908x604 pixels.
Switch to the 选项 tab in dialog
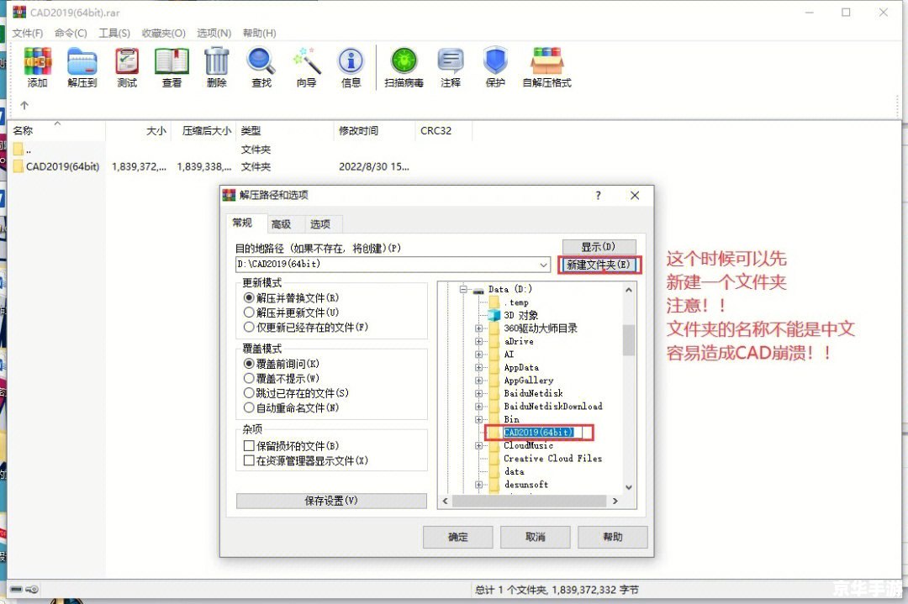click(x=319, y=224)
